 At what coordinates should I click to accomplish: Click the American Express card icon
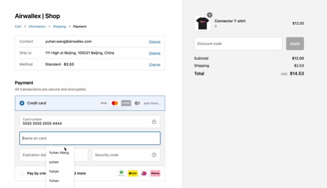pos(126,103)
